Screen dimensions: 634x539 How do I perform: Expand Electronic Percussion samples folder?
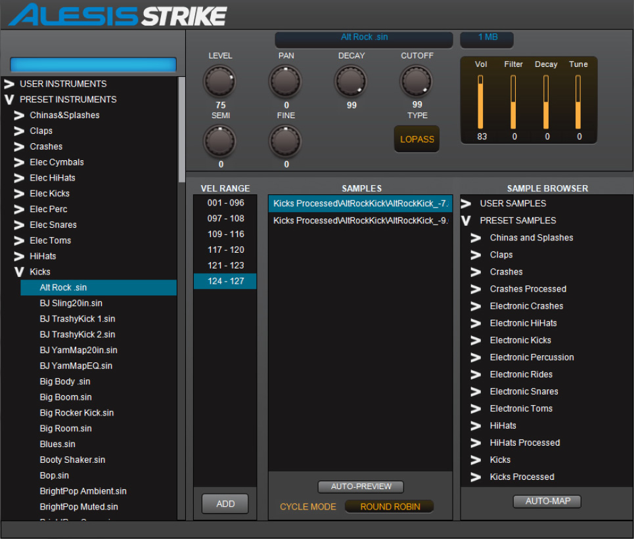pyautogui.click(x=476, y=357)
